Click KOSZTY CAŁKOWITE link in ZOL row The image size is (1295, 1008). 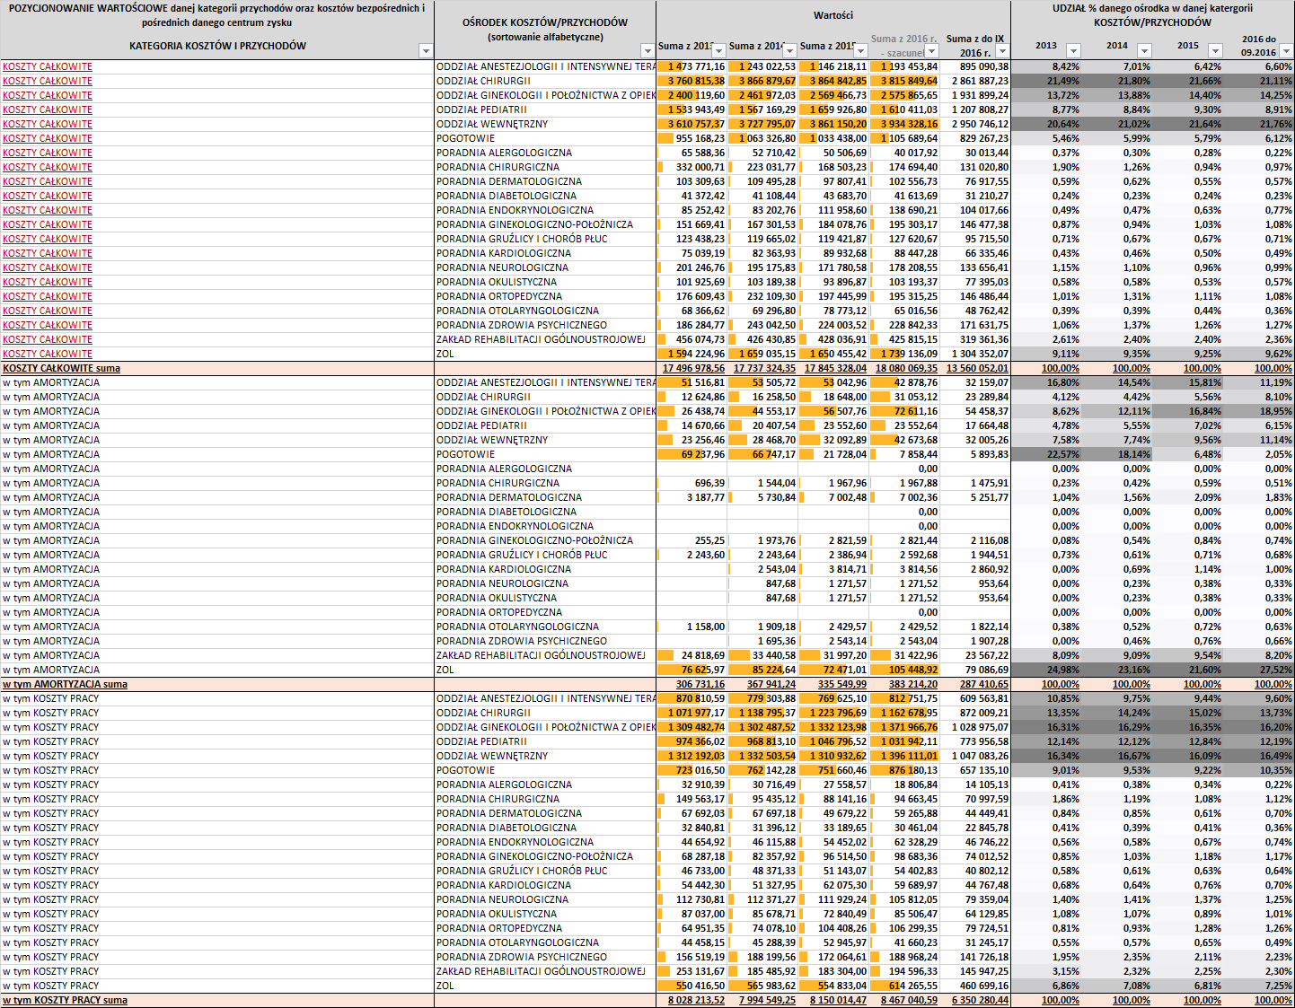coord(48,354)
